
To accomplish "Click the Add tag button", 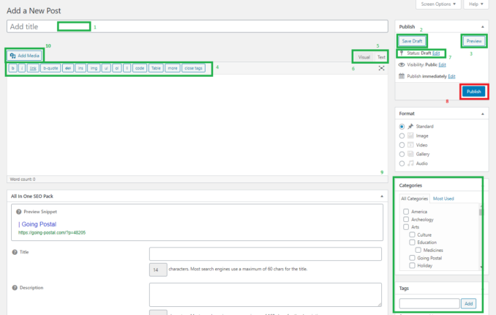I will 468,303.
